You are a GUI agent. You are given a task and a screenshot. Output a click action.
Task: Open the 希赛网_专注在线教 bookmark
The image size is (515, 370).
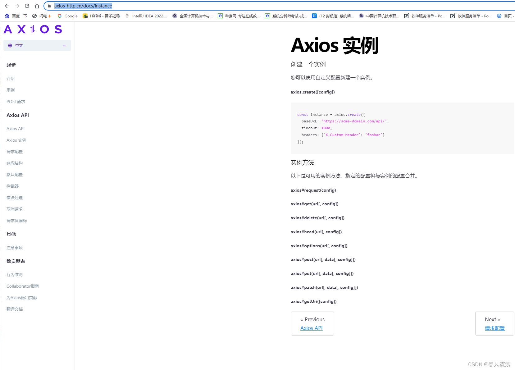tap(239, 16)
